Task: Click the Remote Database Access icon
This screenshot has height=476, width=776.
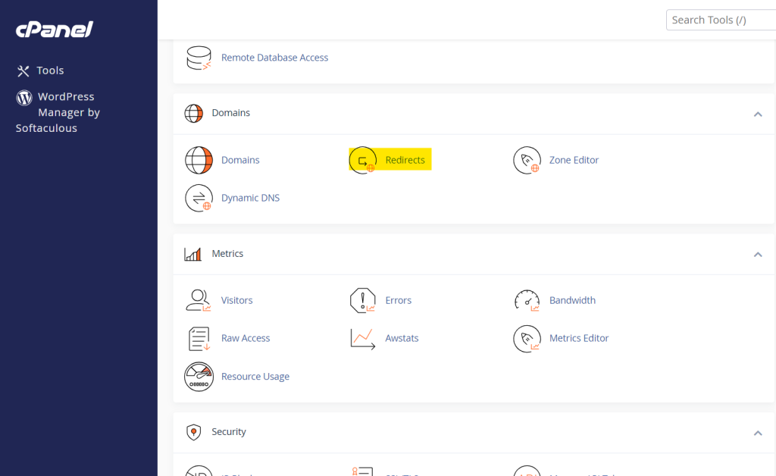Action: [199, 58]
